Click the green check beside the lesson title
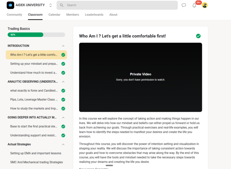This screenshot has width=231, height=169. pos(198,36)
